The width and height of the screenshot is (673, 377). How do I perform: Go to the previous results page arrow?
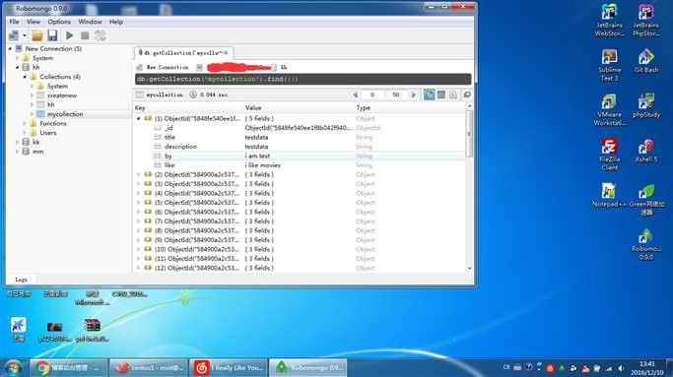point(355,94)
